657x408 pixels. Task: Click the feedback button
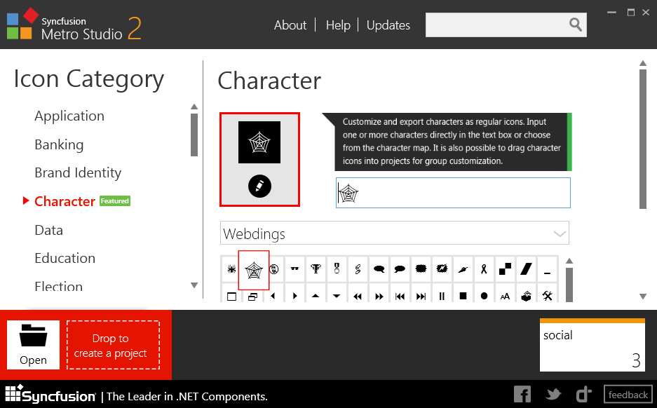(628, 394)
